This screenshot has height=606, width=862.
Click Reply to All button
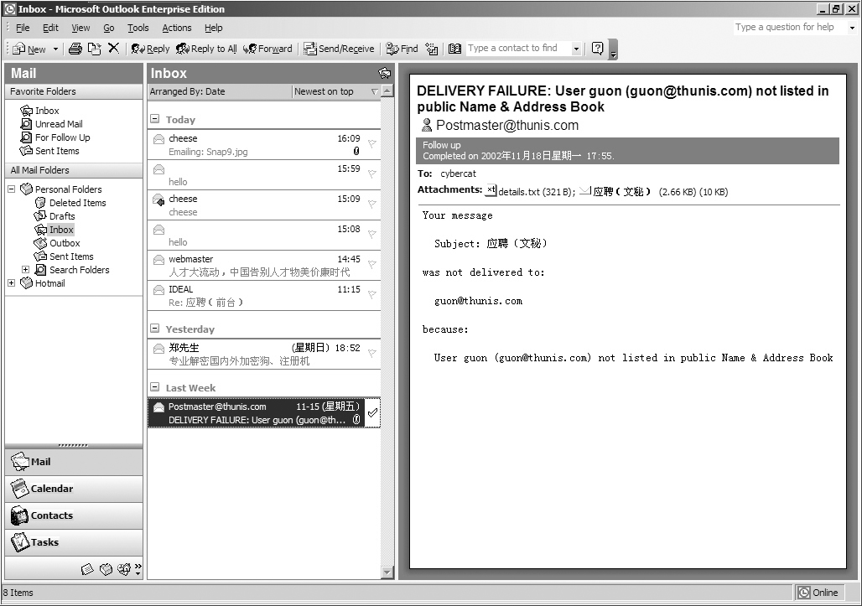(206, 49)
